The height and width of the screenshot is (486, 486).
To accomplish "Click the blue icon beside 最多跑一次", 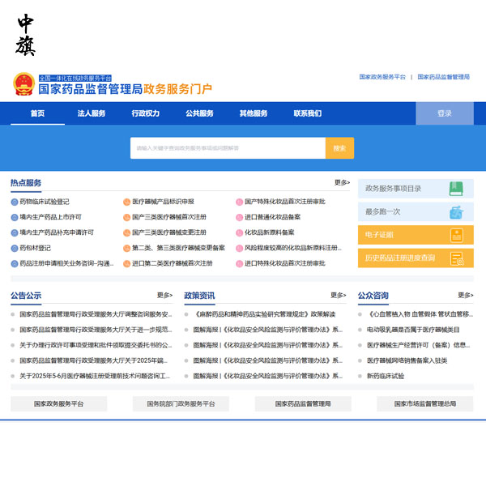I will 457,212.
